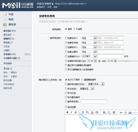Open the 包含 dropdown for 如果发件域
The image size is (138, 132).
pyautogui.click(x=89, y=42)
